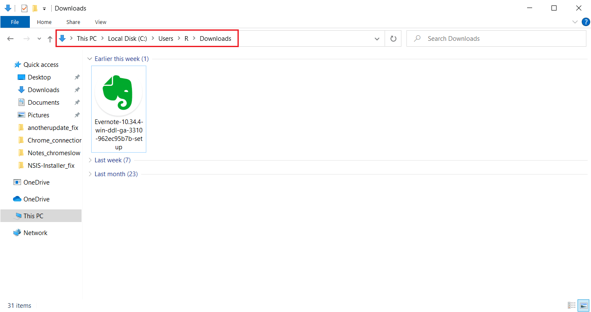This screenshot has width=591, height=312.
Task: Expand the Last week (7) group
Action: (x=90, y=160)
